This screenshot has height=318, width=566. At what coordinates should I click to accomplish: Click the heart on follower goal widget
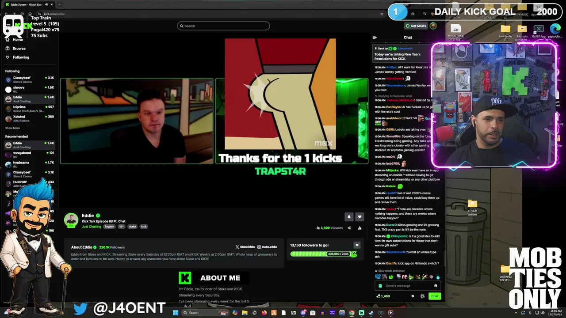click(357, 245)
